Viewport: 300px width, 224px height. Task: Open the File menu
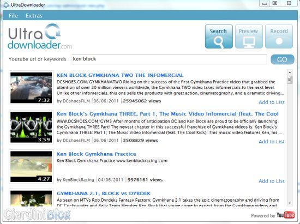[x=13, y=16]
